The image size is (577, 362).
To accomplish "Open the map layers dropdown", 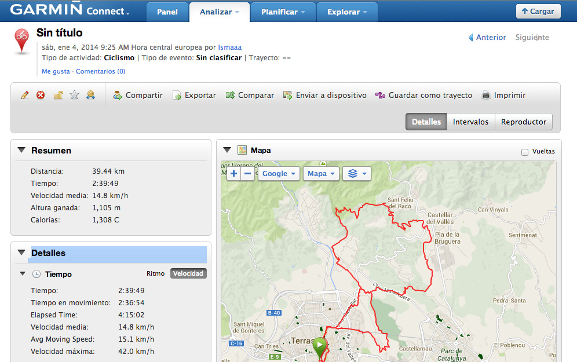I will (x=356, y=174).
